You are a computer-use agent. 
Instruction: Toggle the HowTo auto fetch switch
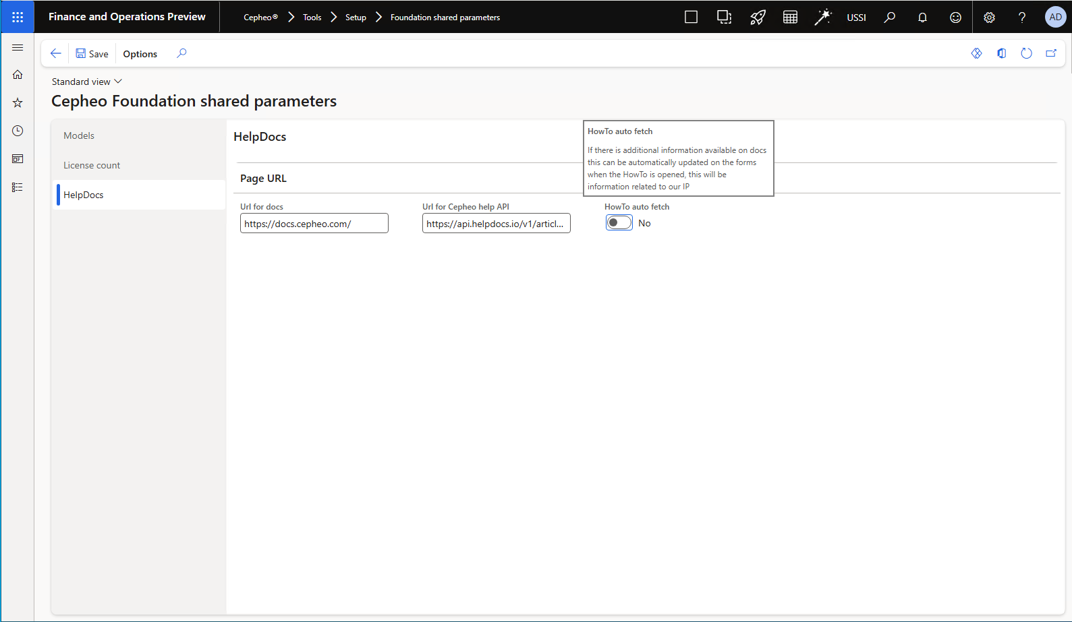[619, 223]
